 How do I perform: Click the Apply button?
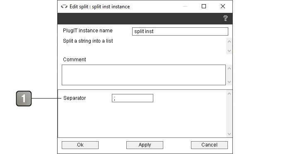tap(145, 145)
